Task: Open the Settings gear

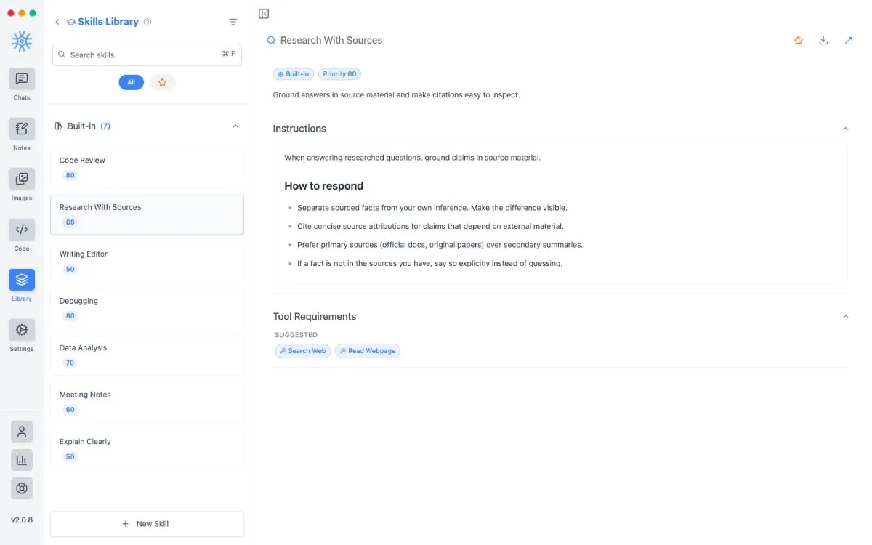Action: pyautogui.click(x=22, y=330)
